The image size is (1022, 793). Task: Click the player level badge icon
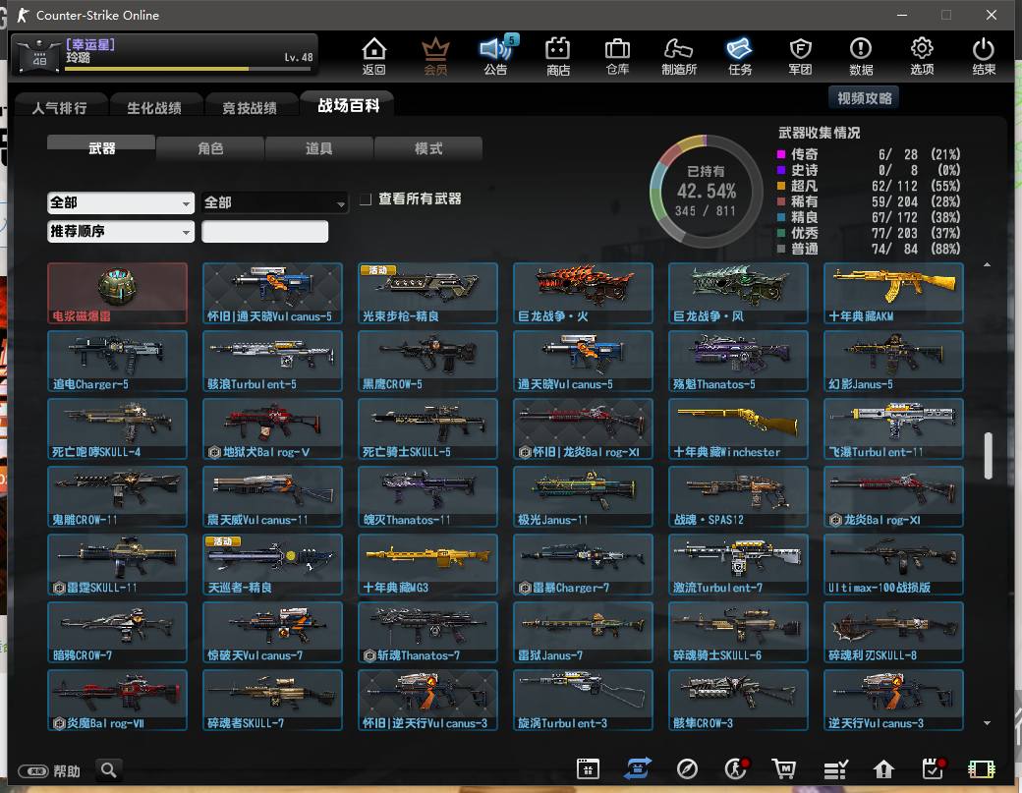39,55
